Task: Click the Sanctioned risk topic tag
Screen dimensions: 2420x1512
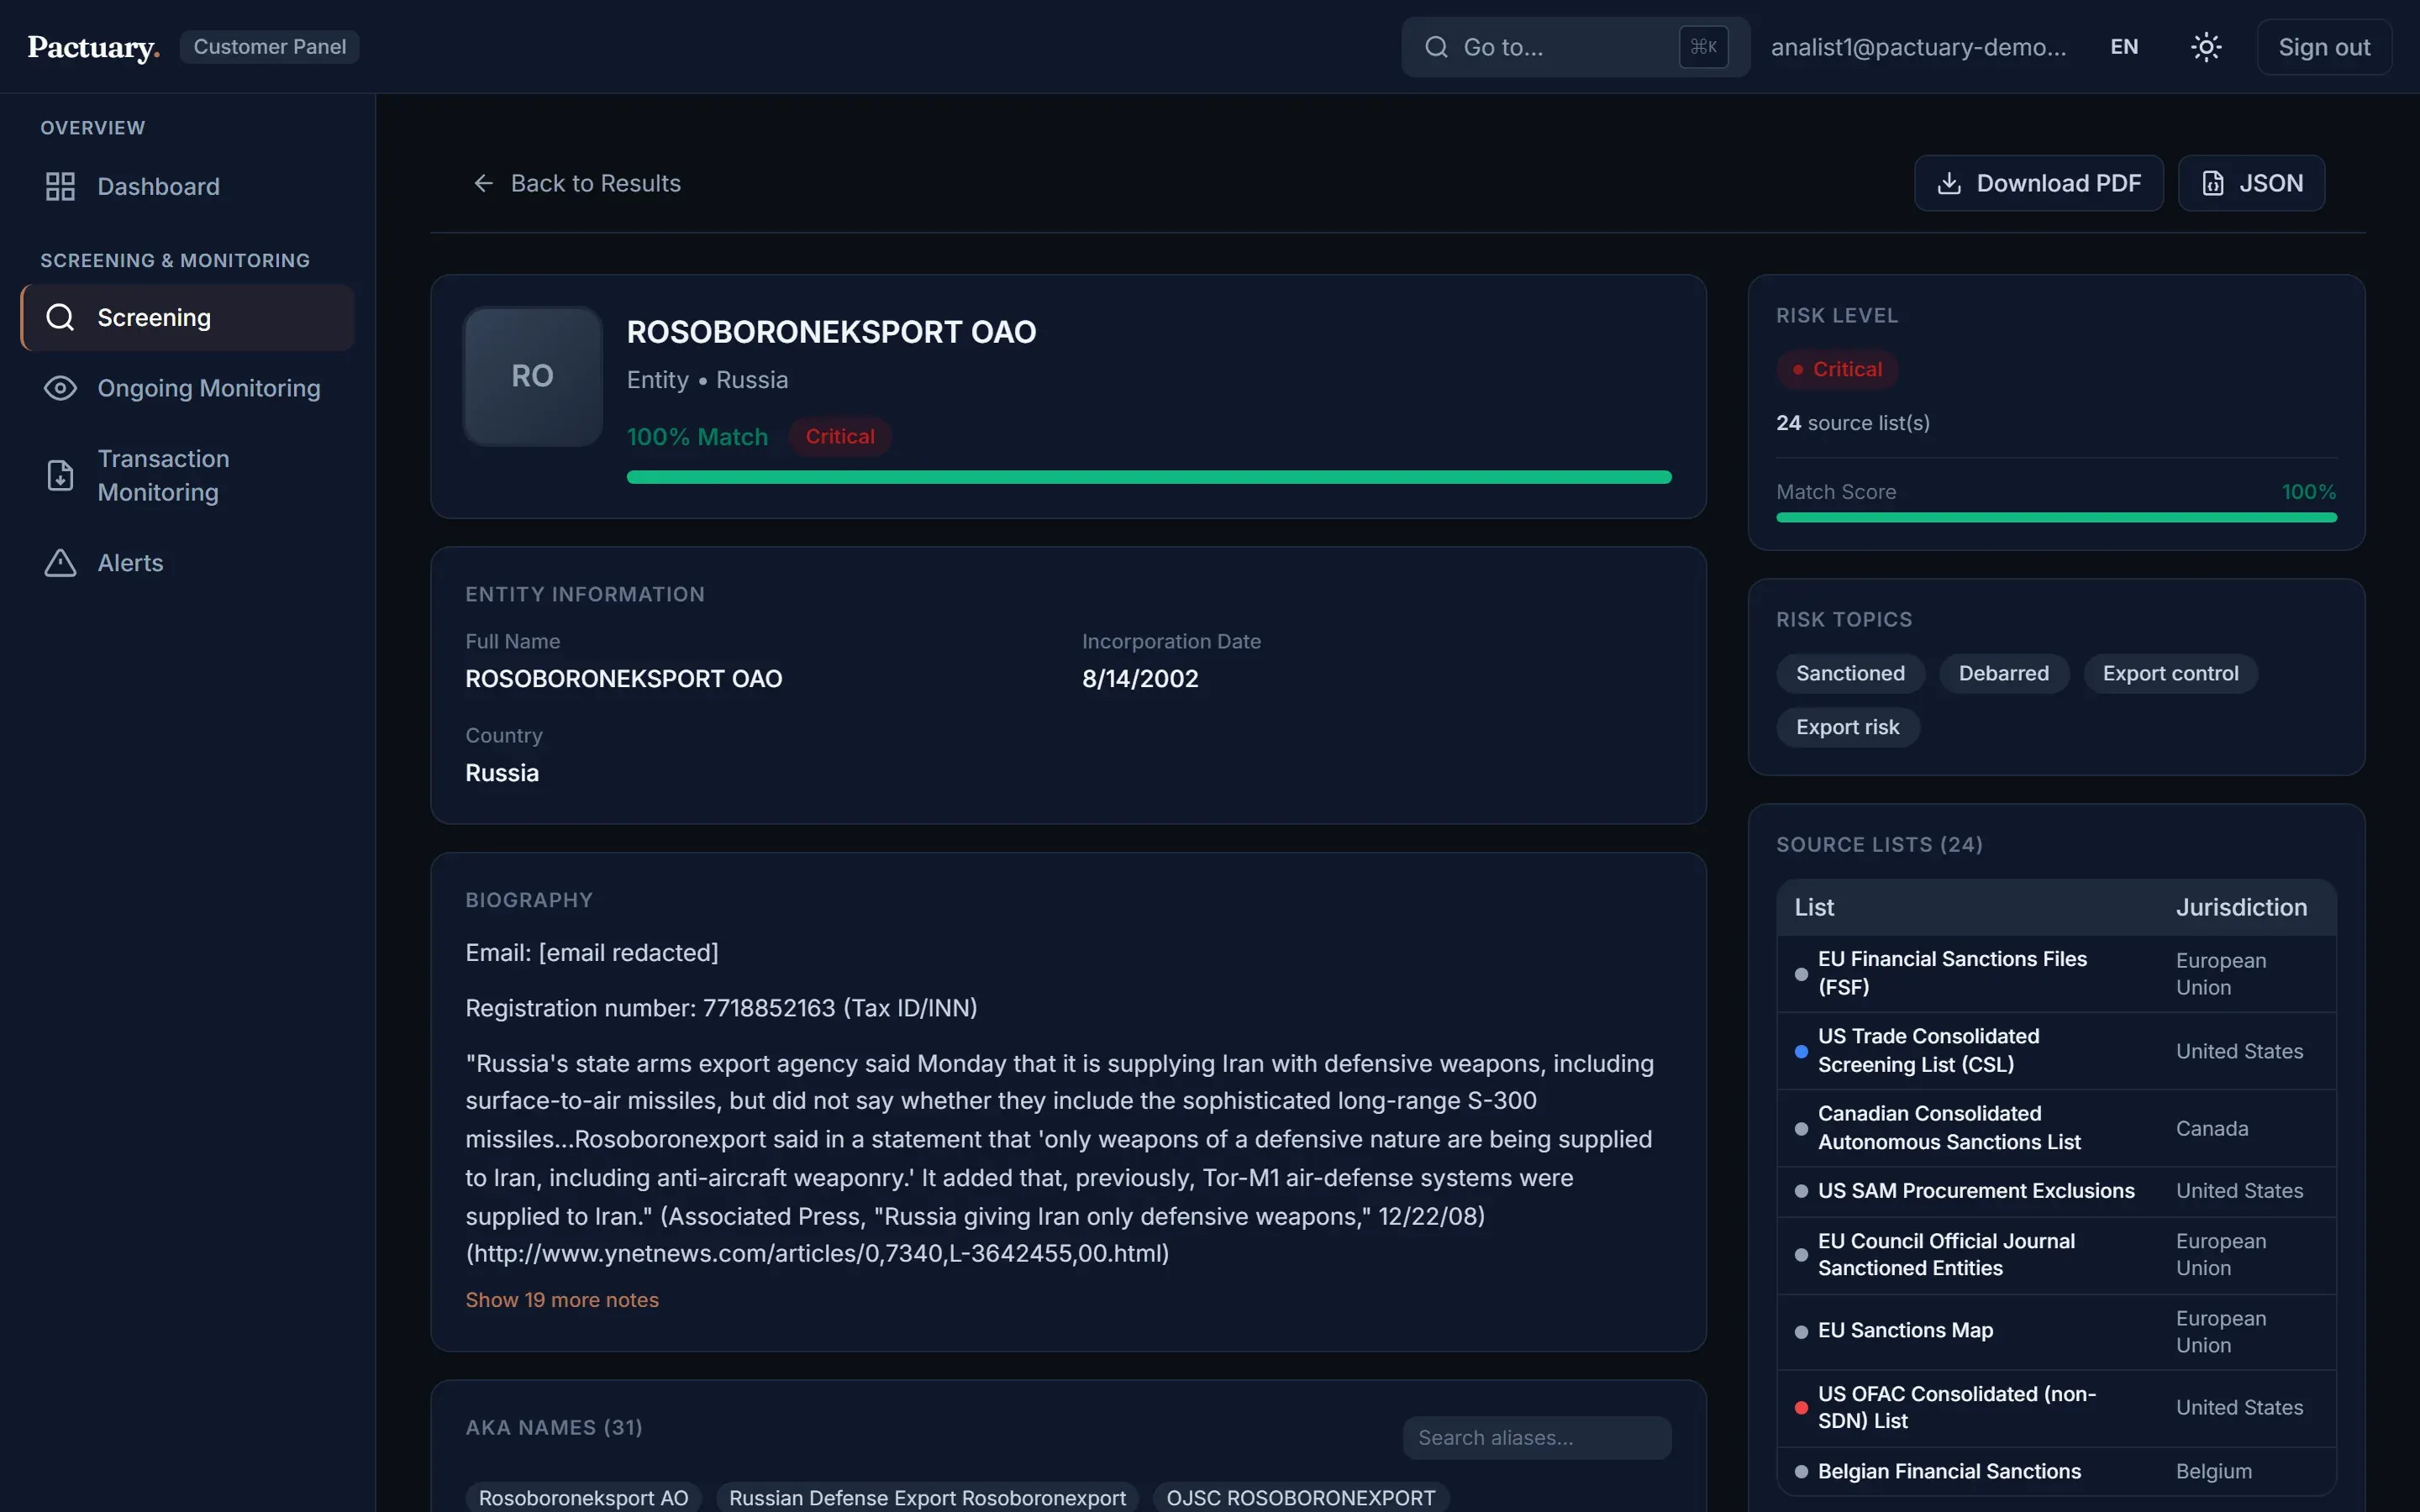Action: (1850, 673)
